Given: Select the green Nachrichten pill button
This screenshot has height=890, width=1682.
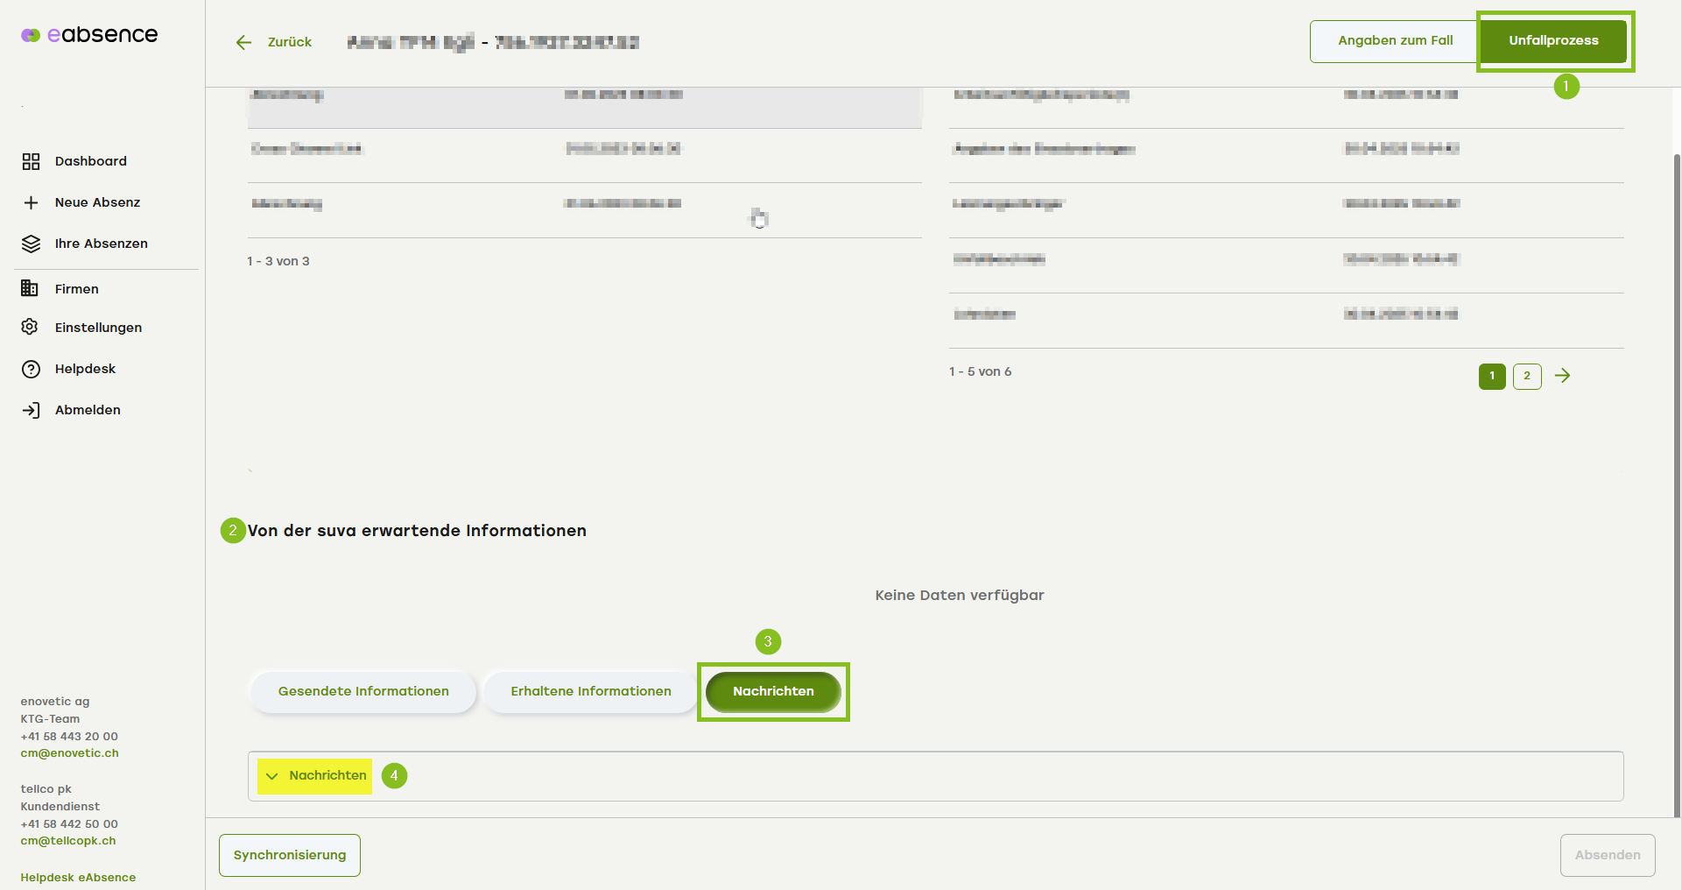Looking at the screenshot, I should 773,691.
